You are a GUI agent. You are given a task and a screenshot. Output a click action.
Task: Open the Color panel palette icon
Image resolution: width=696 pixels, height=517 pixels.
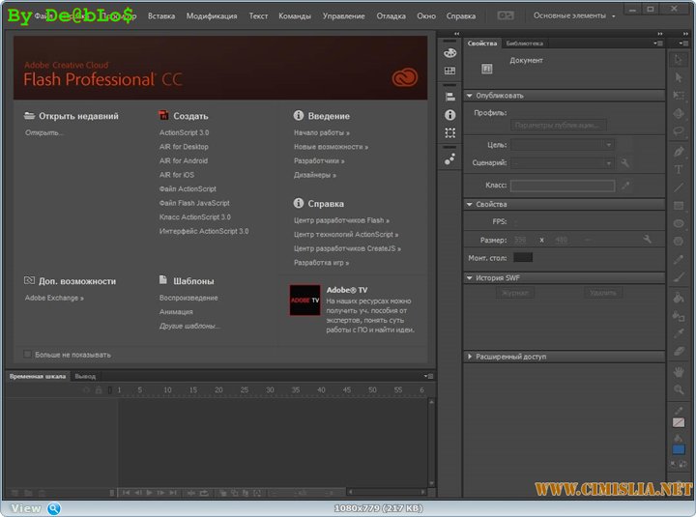coord(449,53)
